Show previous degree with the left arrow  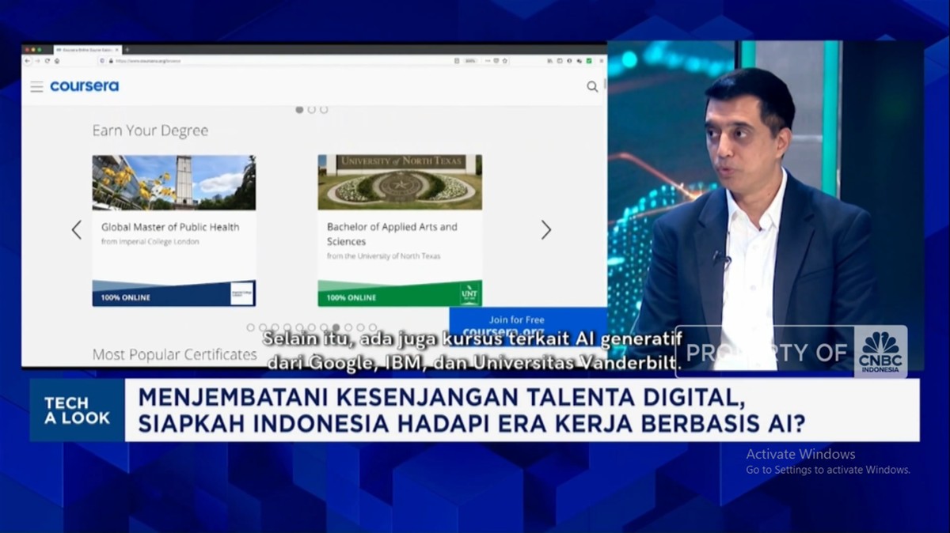(x=76, y=230)
